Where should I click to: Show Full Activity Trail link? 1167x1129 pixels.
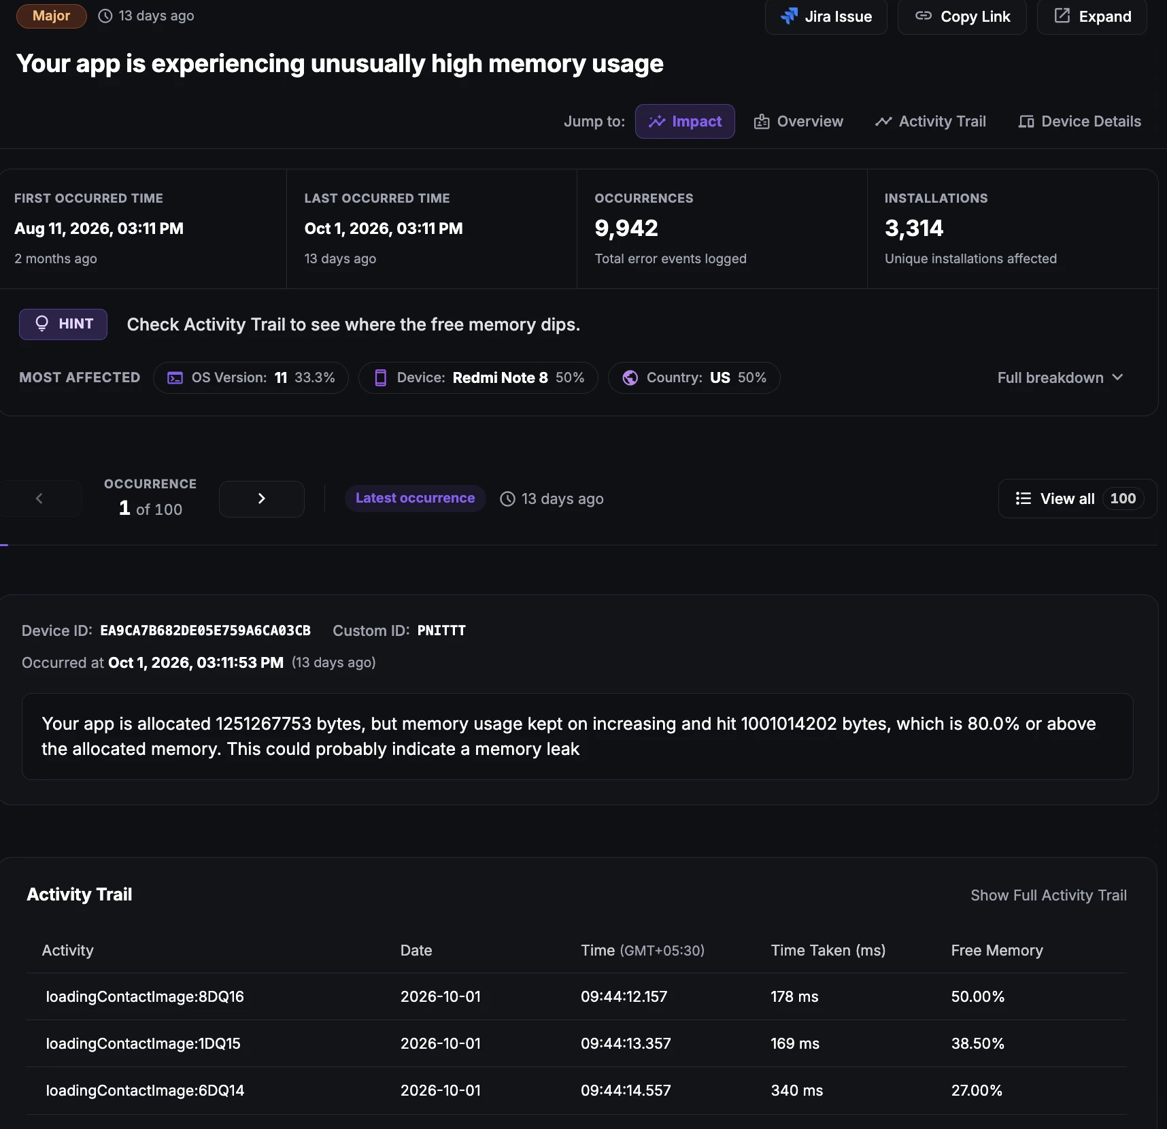pos(1049,895)
